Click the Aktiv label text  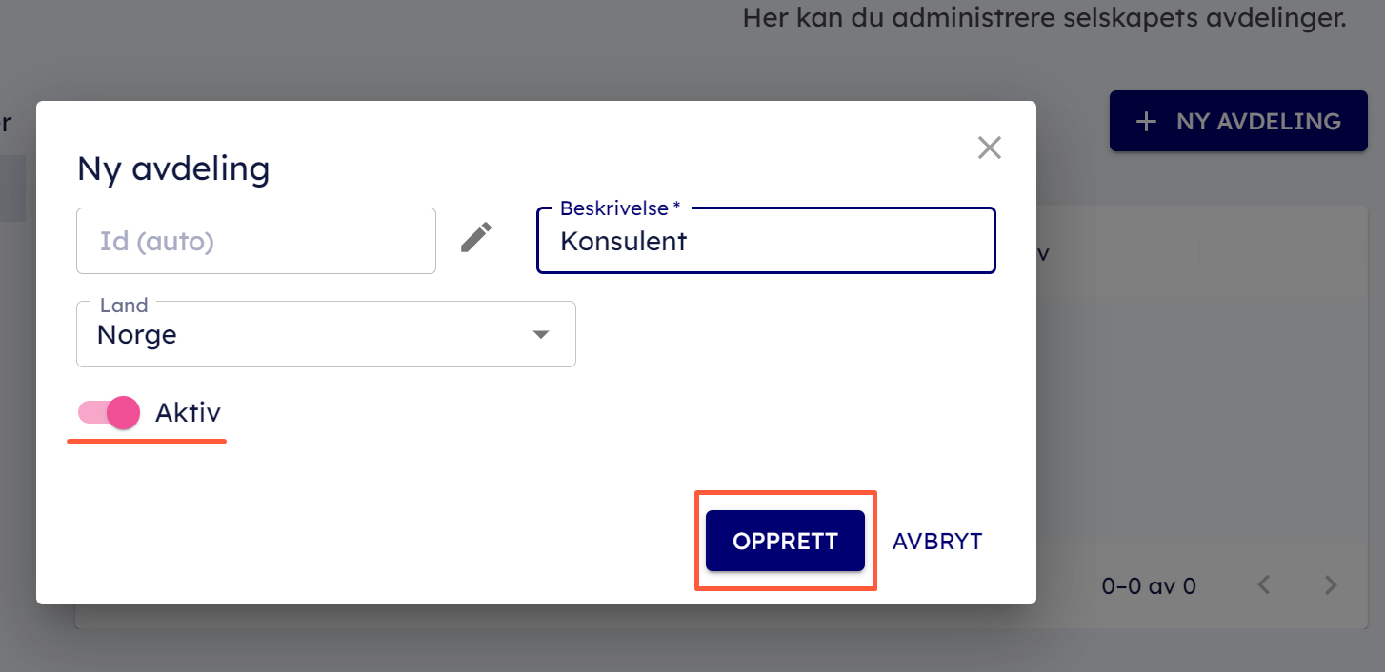coord(188,412)
